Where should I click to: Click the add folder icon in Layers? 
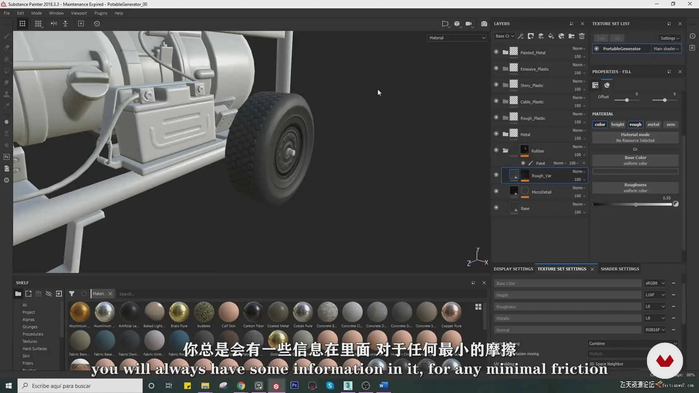click(572, 36)
